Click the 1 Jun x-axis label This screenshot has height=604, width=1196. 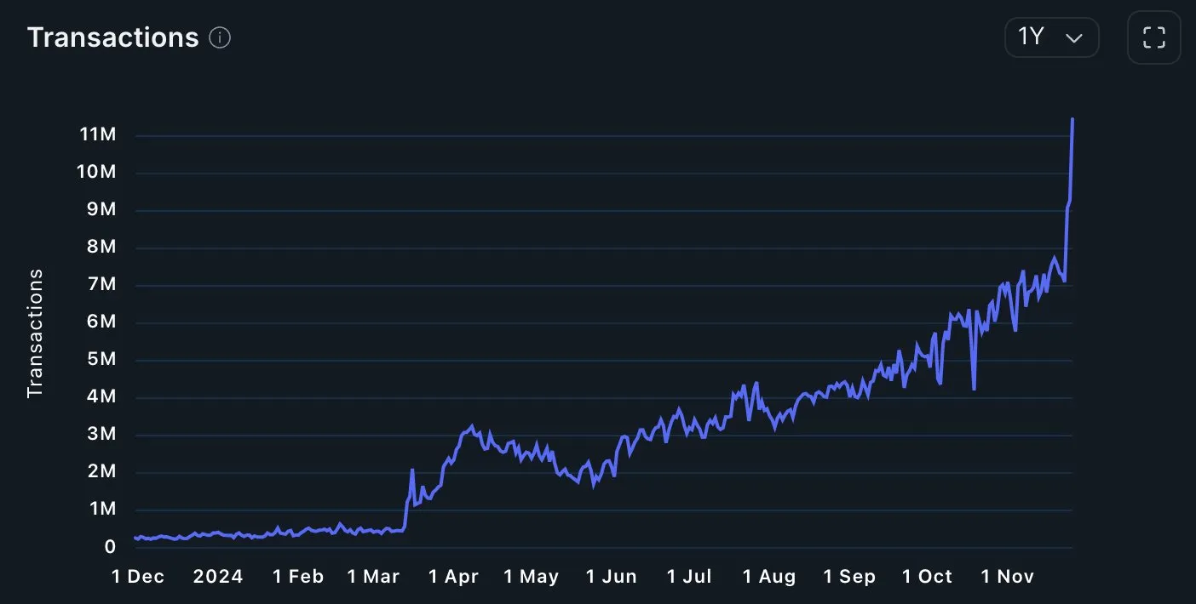pos(612,577)
